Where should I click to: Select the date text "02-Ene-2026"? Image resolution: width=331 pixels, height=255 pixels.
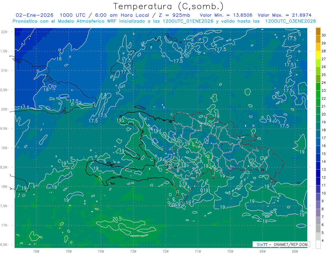35,15
